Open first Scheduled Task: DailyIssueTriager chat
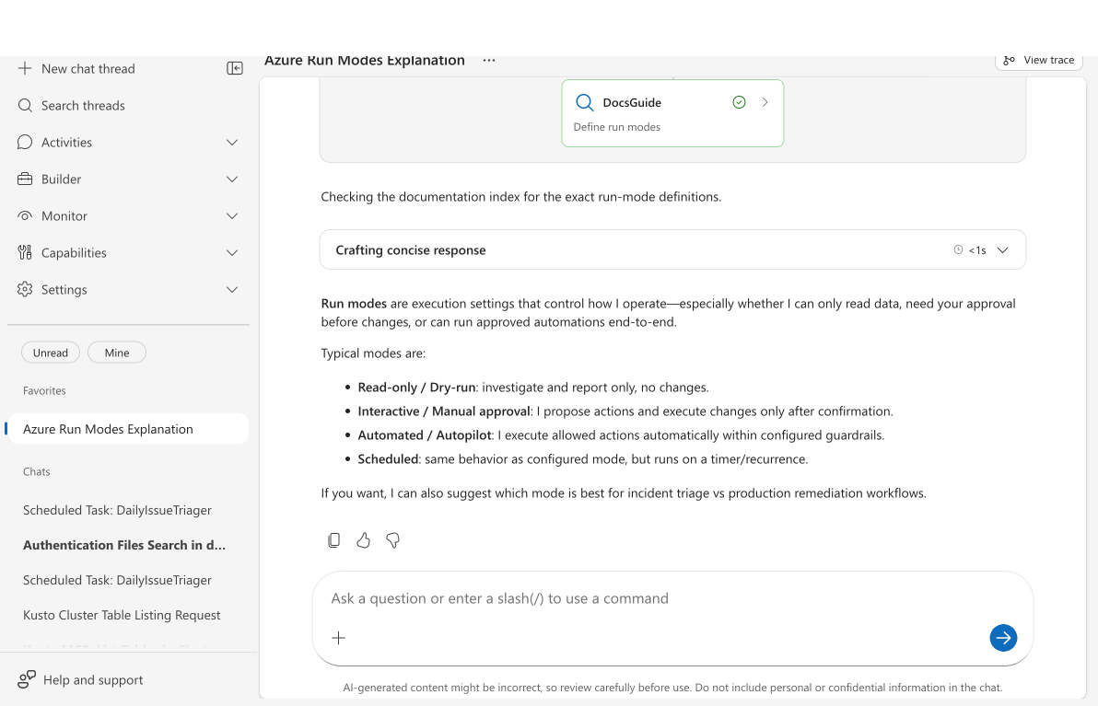 [x=117, y=510]
